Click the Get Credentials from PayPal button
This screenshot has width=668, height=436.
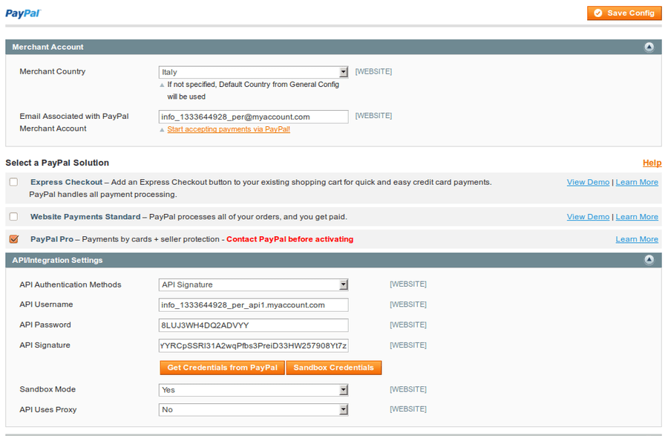pyautogui.click(x=222, y=368)
